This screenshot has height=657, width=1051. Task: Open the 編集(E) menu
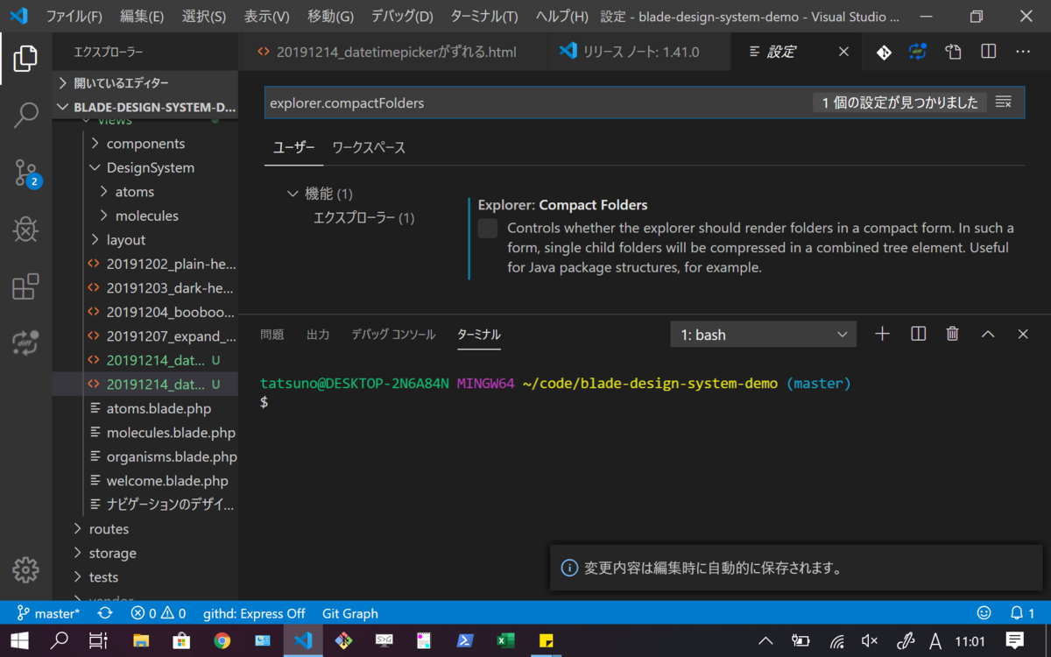coord(142,16)
